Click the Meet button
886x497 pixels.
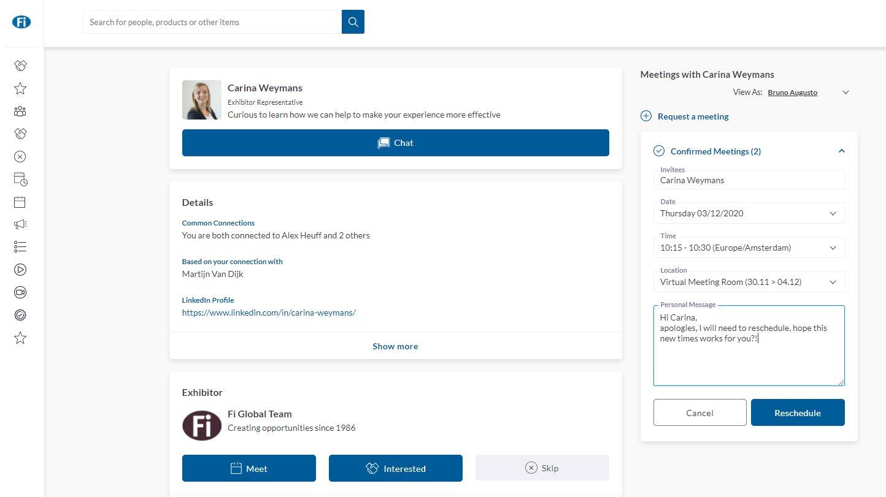[x=249, y=468]
